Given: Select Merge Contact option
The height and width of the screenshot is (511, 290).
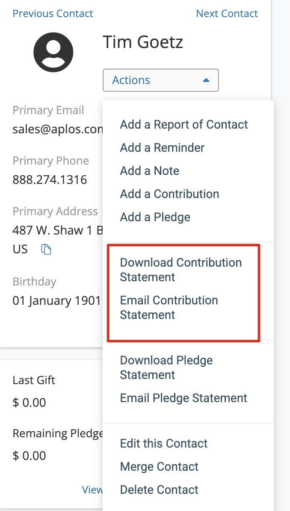Looking at the screenshot, I should (x=159, y=467).
